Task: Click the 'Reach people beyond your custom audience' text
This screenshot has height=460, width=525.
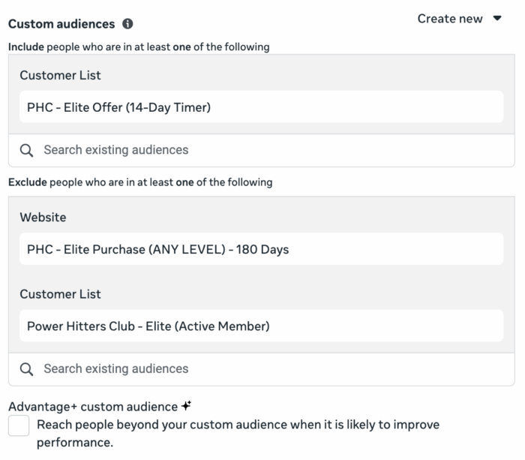Action: click(x=238, y=425)
